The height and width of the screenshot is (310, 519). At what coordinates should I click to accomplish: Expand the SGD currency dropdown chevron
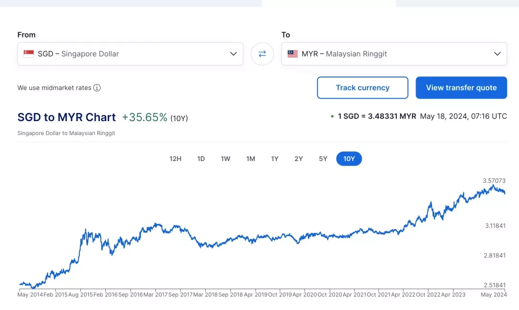(234, 54)
